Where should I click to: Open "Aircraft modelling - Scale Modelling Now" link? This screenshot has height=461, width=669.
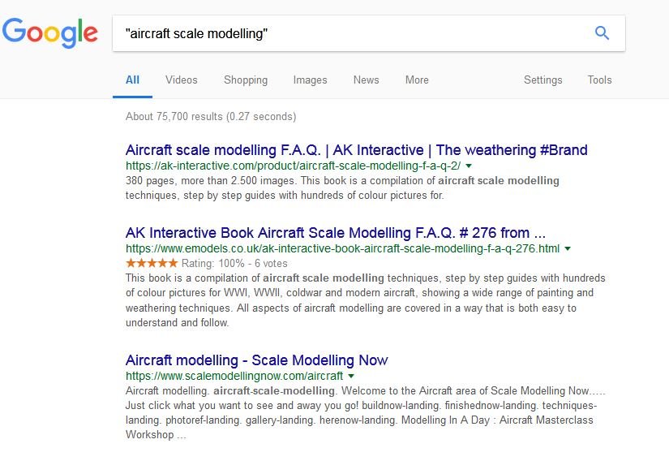coord(256,360)
